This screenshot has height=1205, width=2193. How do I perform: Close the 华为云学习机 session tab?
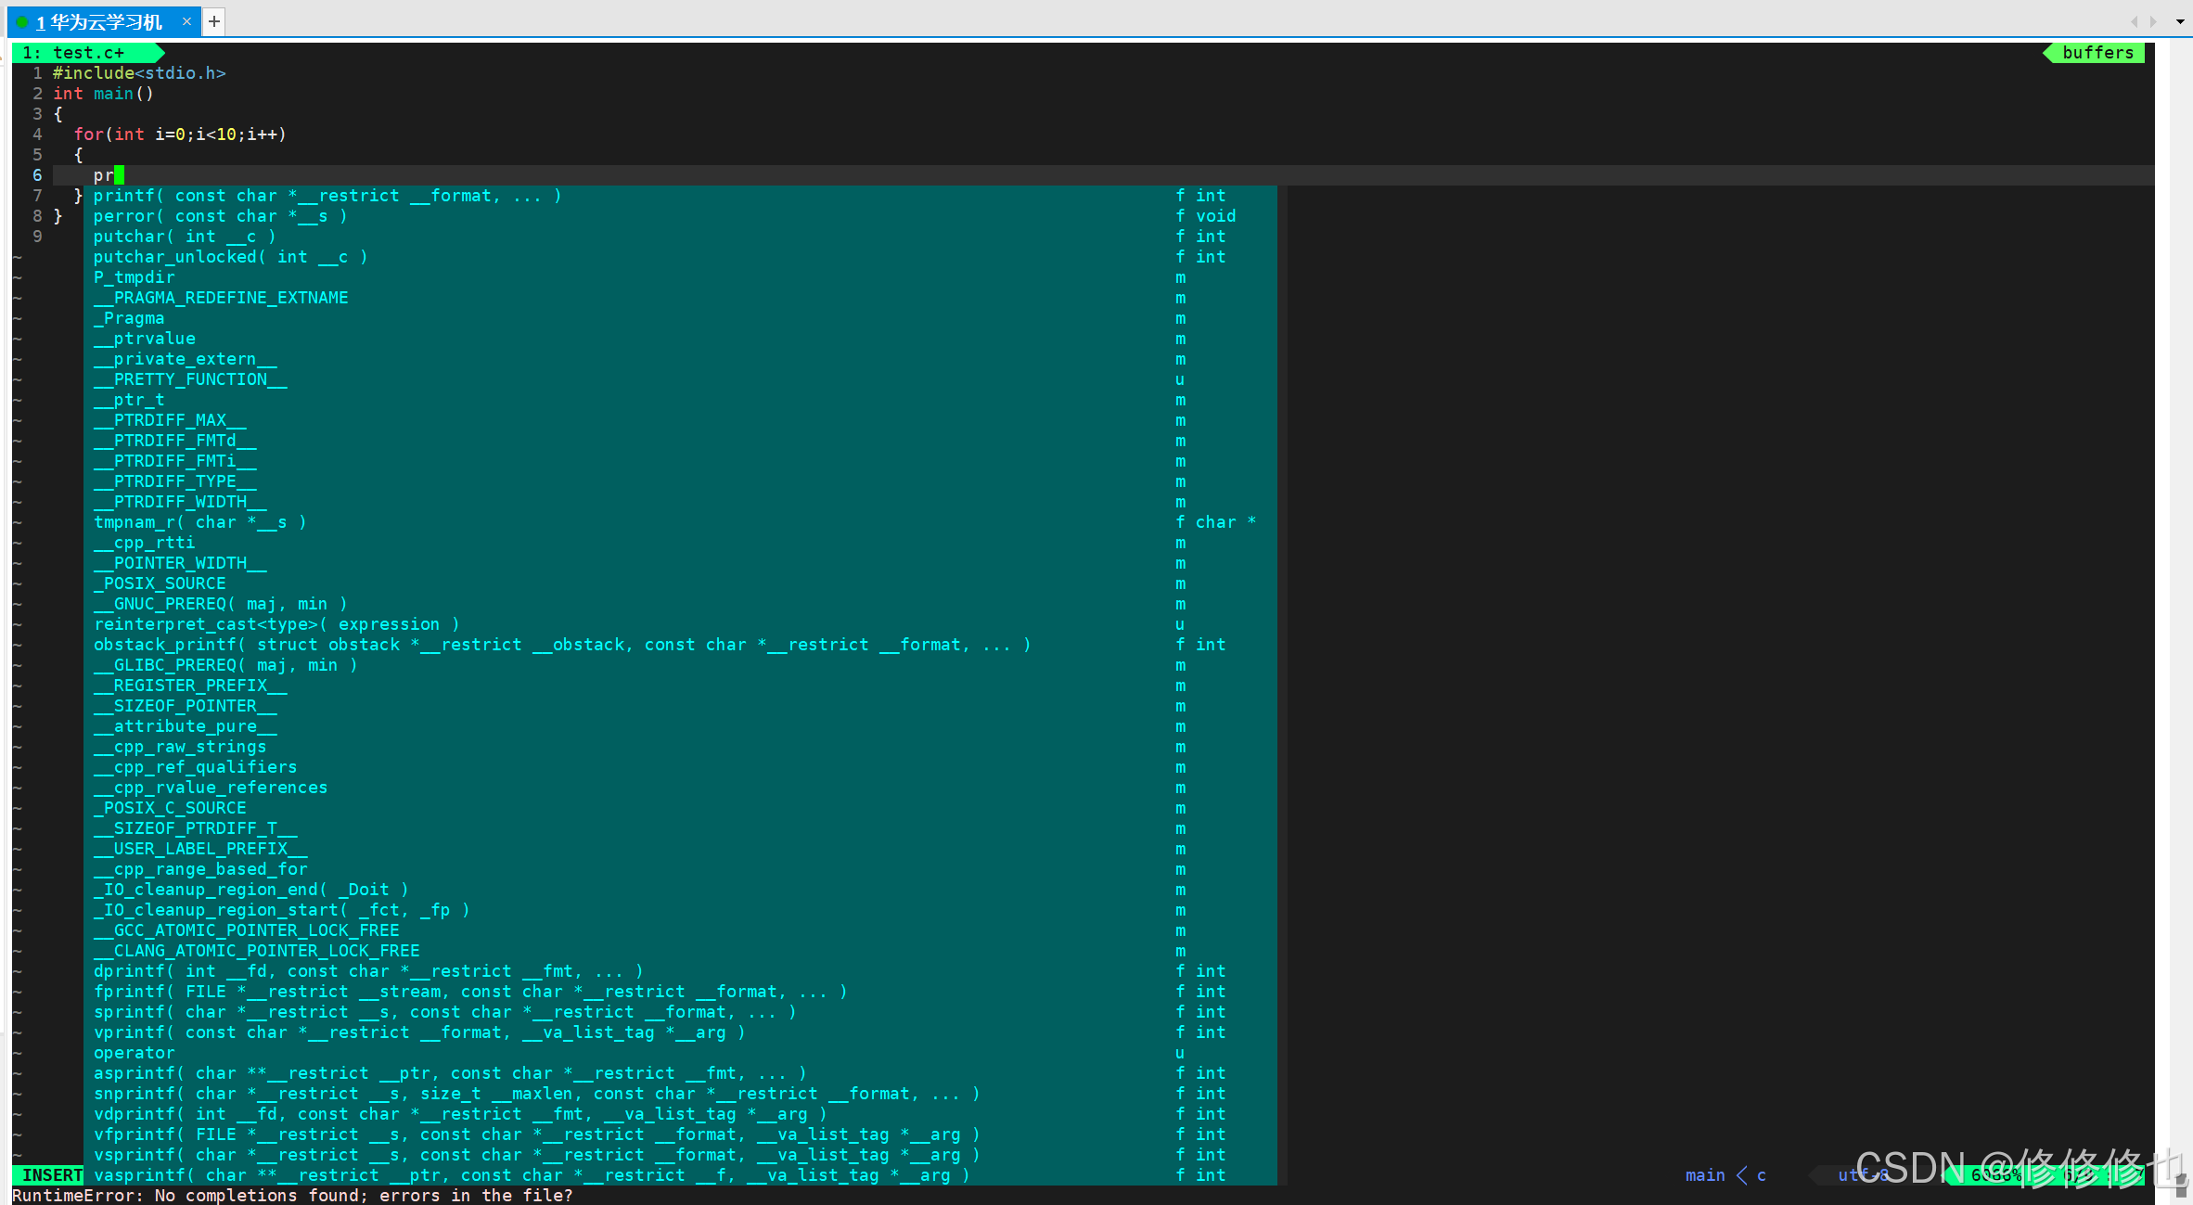tap(186, 21)
